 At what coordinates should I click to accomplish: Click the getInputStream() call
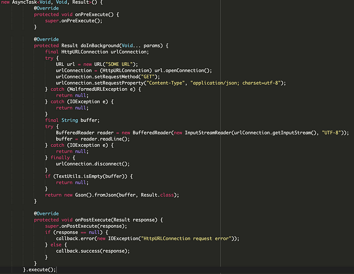294,133
